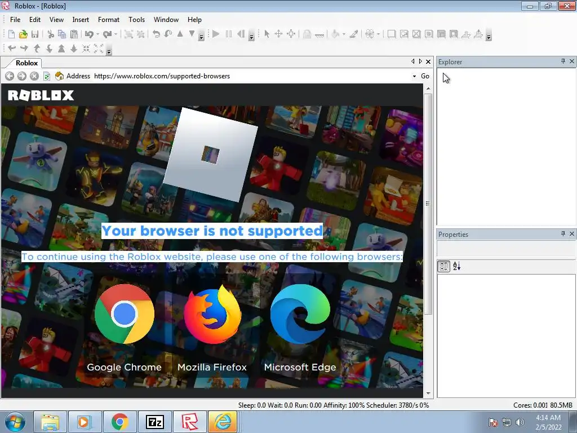
Task: Click the scrollbar up arrow
Action: tap(428, 89)
